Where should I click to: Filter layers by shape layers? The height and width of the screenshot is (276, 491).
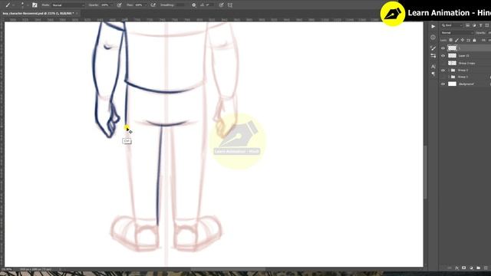click(x=487, y=25)
